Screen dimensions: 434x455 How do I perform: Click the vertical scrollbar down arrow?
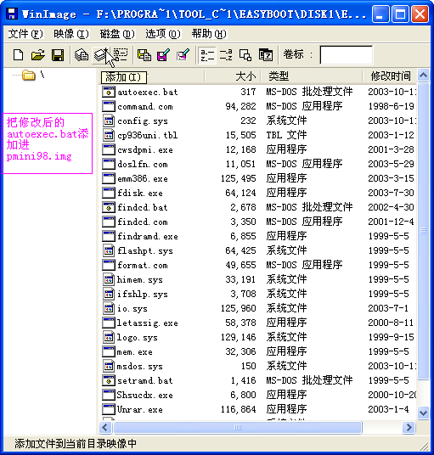tap(424, 413)
